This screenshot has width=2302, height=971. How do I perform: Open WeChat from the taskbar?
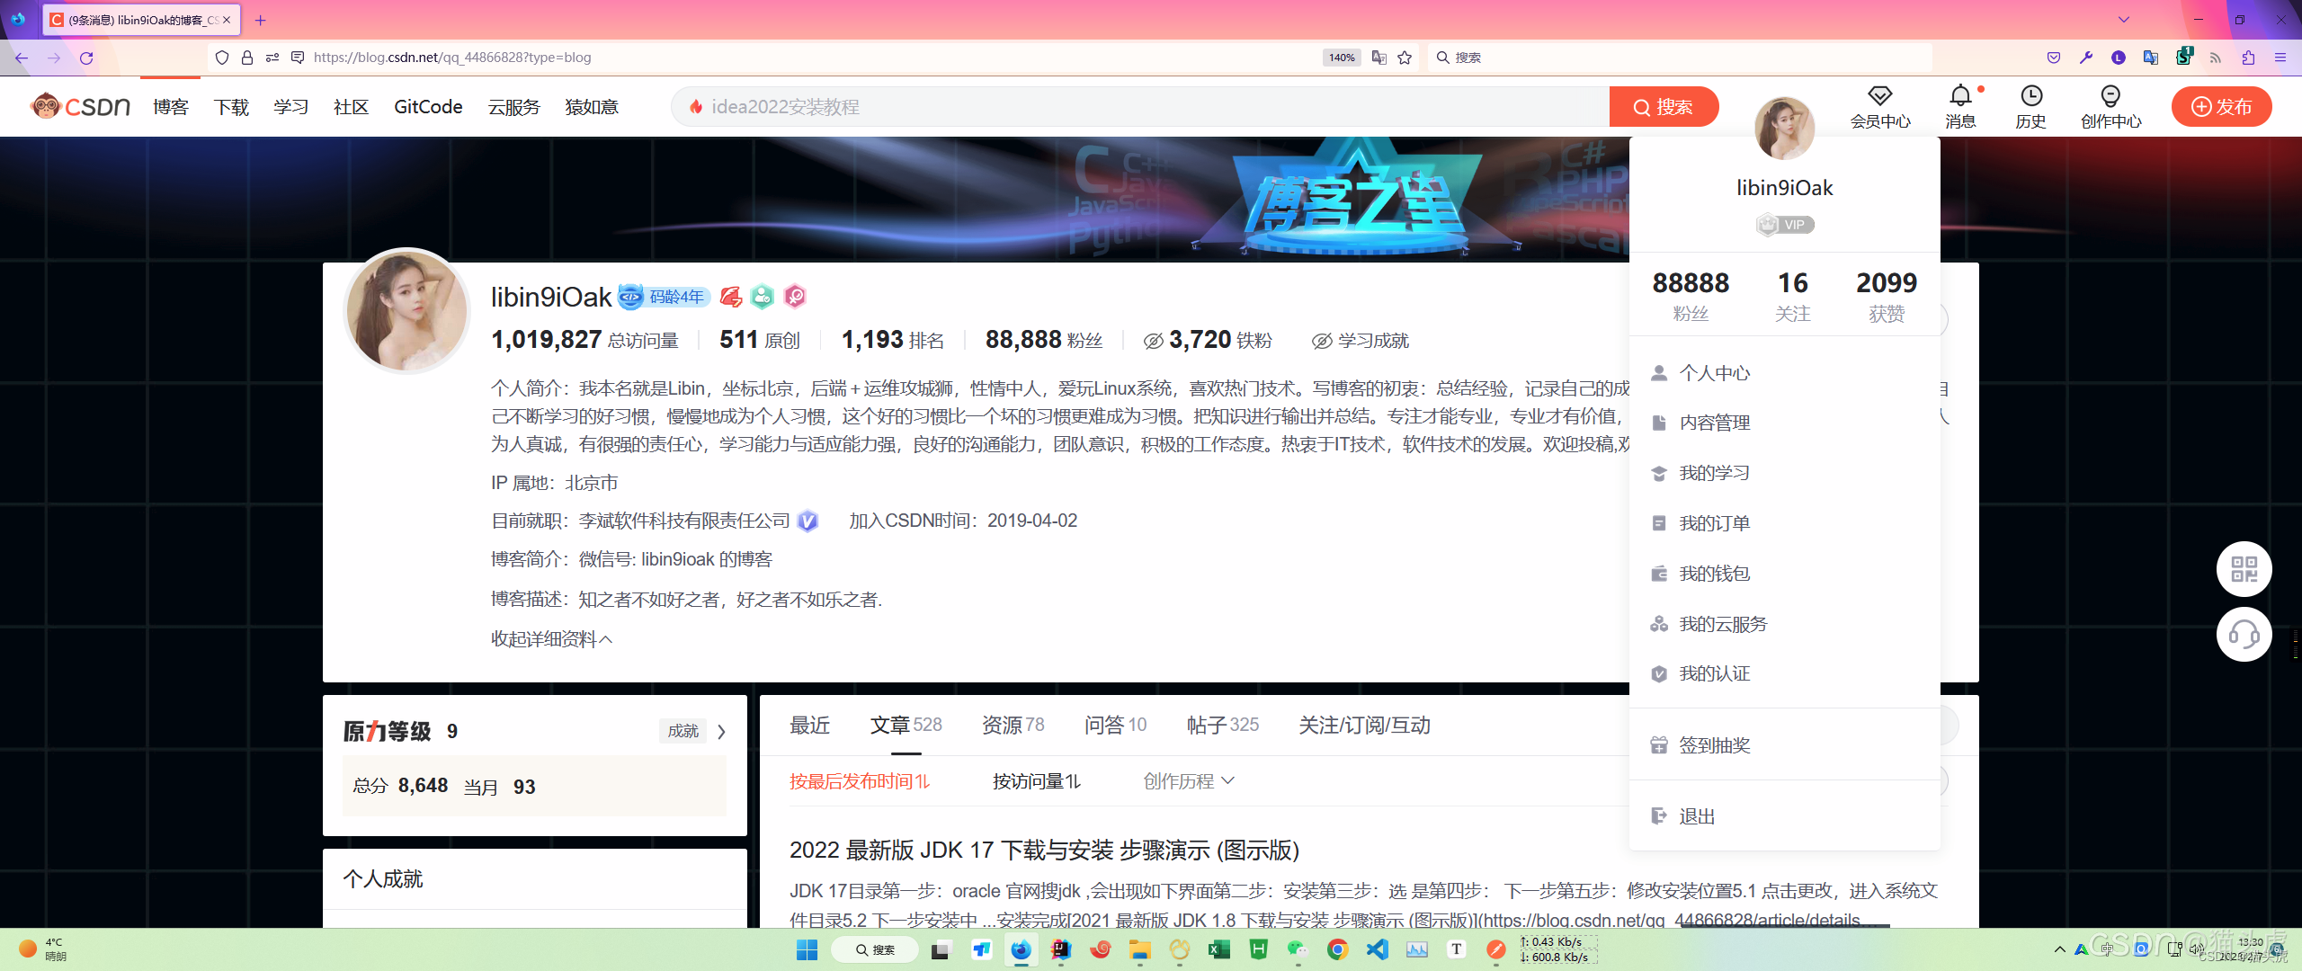coord(1298,949)
